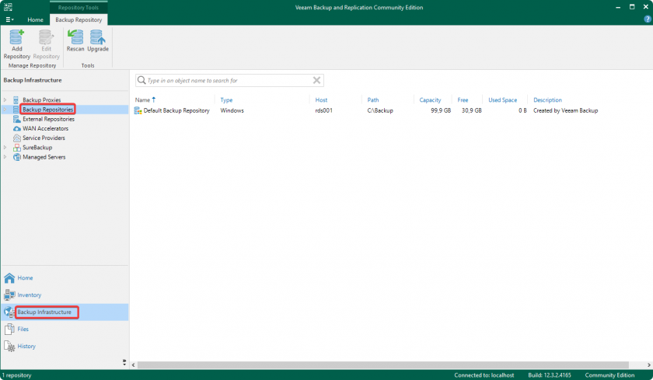Switch to the Home ribbon tab
653x380 pixels.
(35, 19)
